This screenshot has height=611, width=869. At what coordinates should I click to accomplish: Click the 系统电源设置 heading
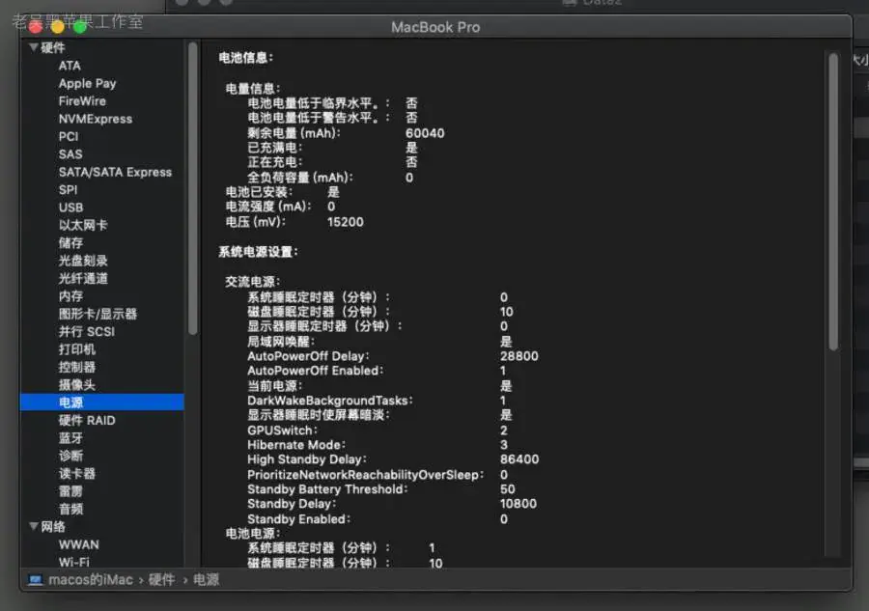tap(258, 252)
